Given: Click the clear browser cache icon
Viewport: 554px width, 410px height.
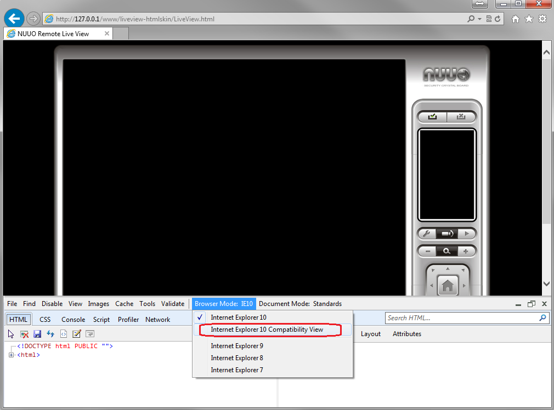Looking at the screenshot, I should pyautogui.click(x=24, y=334).
